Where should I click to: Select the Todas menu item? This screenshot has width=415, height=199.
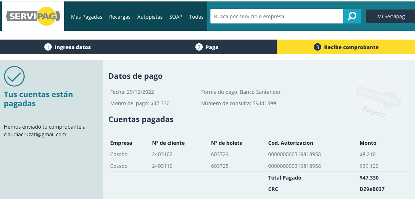click(x=197, y=16)
